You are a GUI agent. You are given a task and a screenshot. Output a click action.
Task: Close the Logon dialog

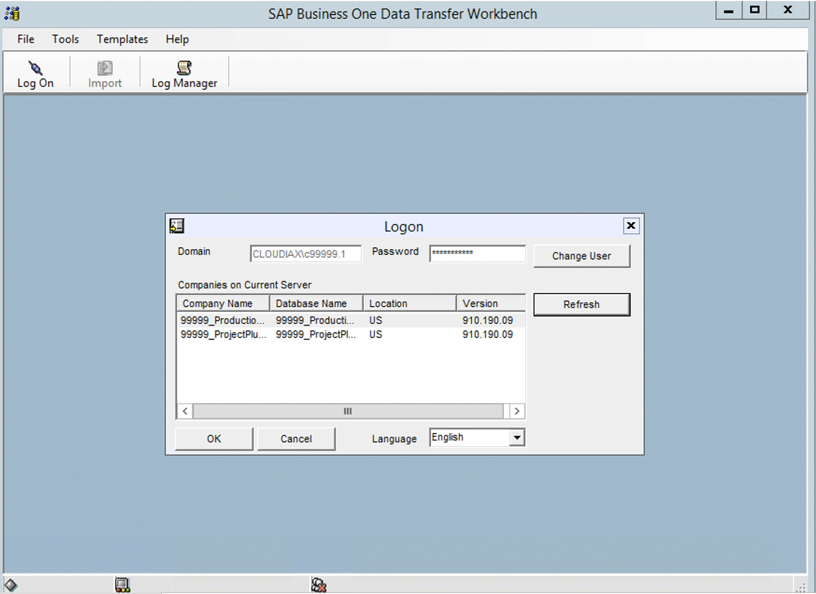(631, 226)
